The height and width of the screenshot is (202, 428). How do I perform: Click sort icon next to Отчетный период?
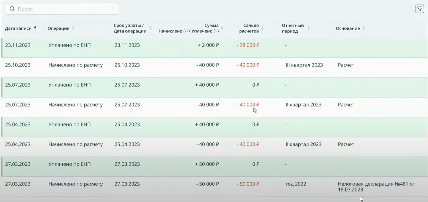[x=308, y=28]
